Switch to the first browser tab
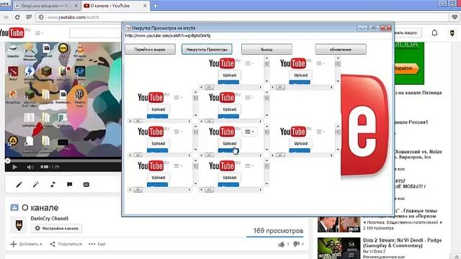This screenshot has width=461, height=259. [46, 6]
